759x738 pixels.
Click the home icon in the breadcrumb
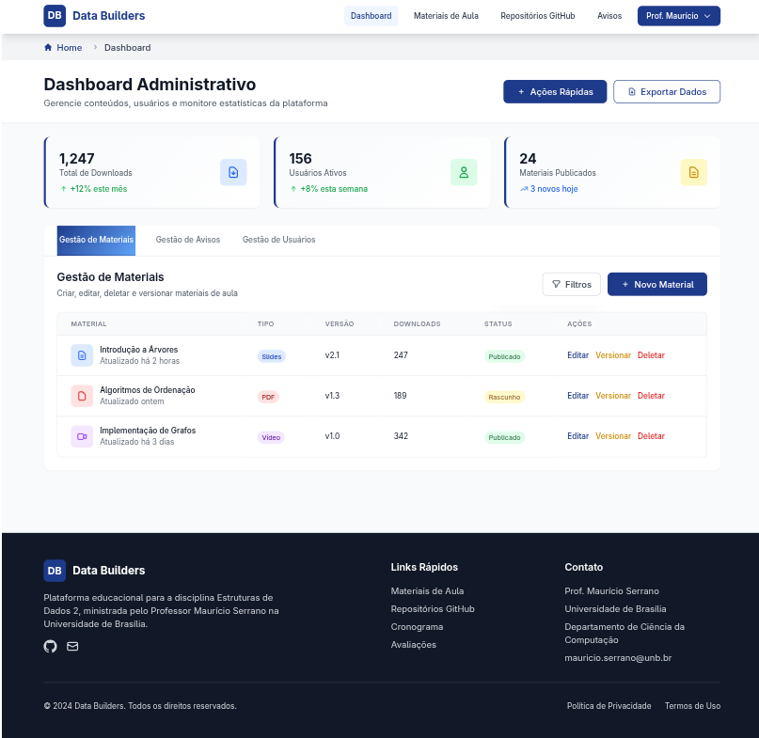coord(48,48)
